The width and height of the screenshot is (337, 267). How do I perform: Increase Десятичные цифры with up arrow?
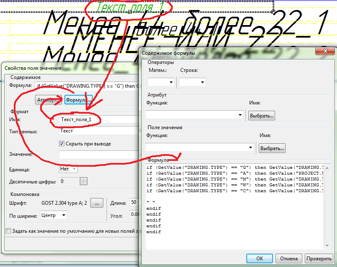83,179
